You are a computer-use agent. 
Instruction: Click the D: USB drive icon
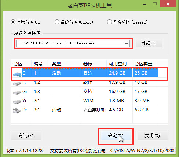pyautogui.click(x=17, y=111)
